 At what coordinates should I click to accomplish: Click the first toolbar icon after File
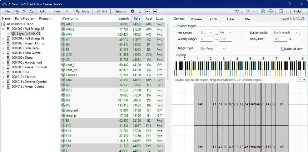pyautogui.click(x=16, y=11)
